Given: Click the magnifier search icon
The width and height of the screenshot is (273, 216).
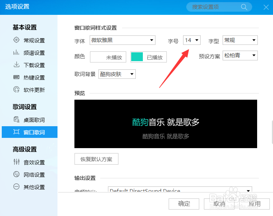Looking at the screenshot, I should [244, 7].
